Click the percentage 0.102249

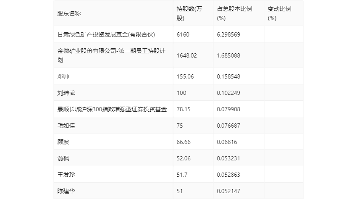click(228, 93)
